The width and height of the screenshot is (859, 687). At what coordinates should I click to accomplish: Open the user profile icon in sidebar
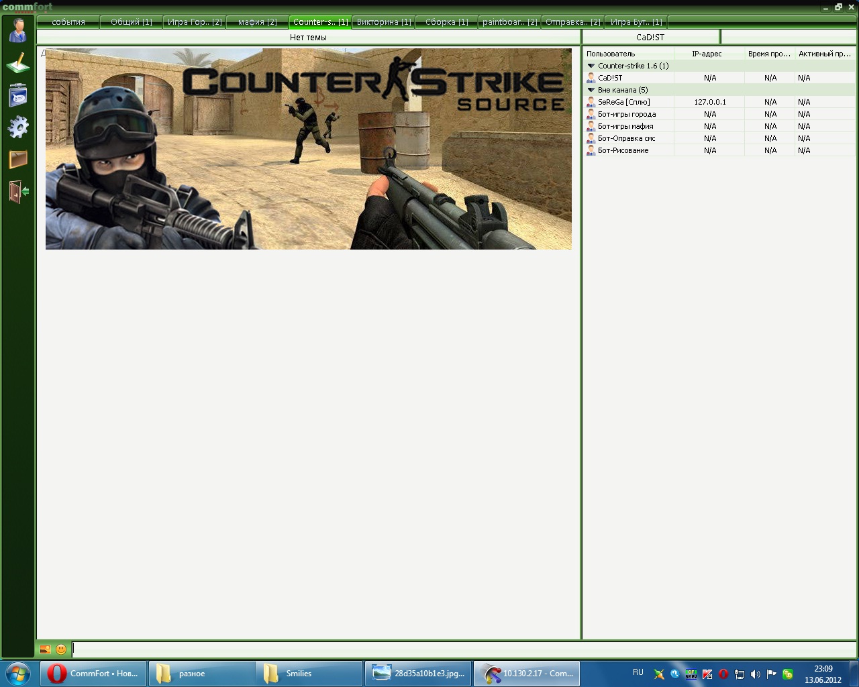pos(18,30)
